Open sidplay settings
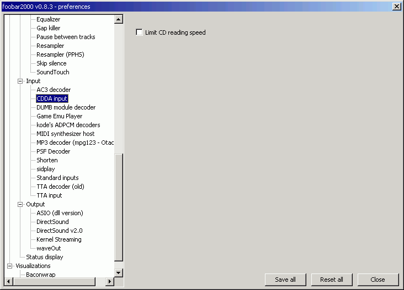Viewport: 404px width, 290px height. coord(46,169)
